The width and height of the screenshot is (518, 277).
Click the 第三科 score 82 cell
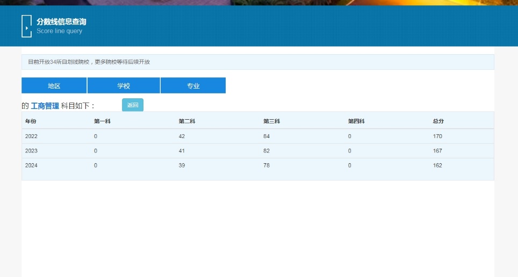click(267, 151)
